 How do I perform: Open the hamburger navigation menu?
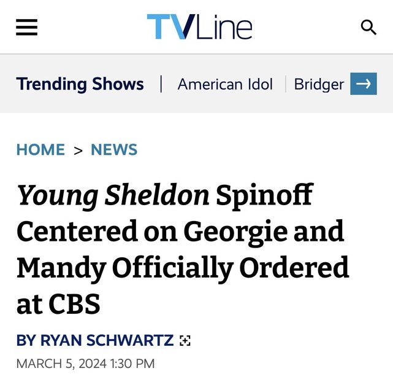coord(27,27)
